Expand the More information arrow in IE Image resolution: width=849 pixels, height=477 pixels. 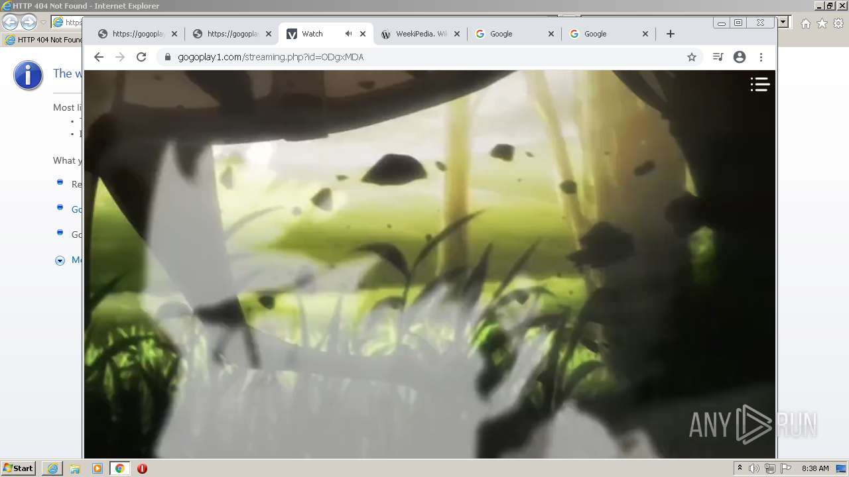[x=60, y=260]
